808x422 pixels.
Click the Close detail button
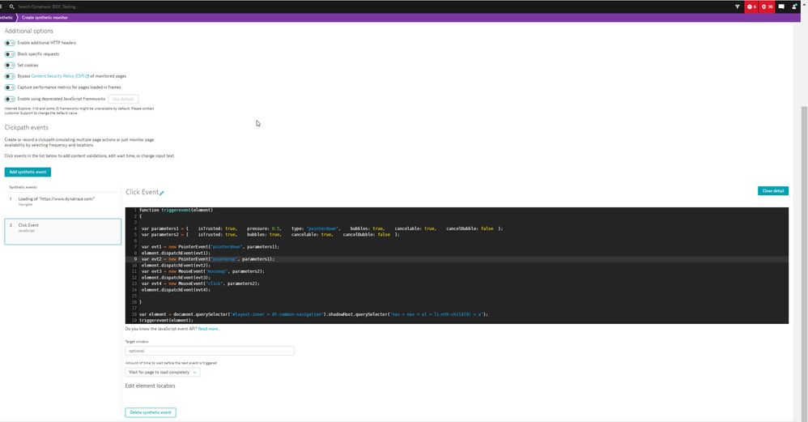tap(773, 190)
